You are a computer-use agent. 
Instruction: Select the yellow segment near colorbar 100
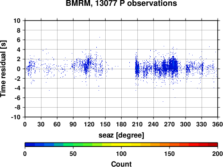pos(121,145)
